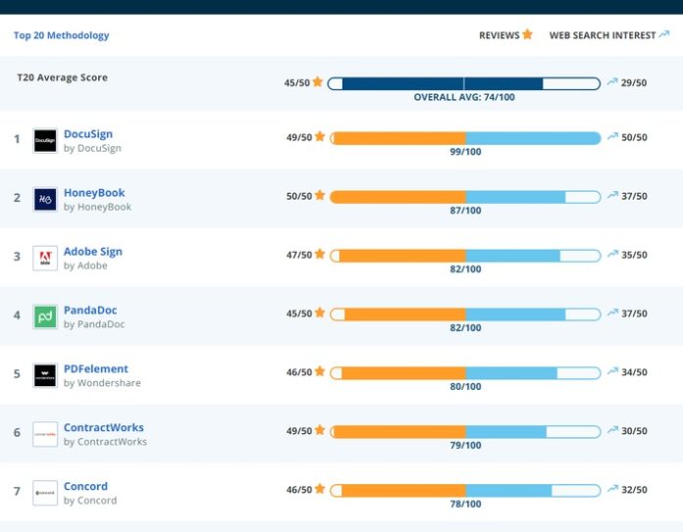Click the 99/100 total score for DocuSign
683x532 pixels.
[x=466, y=152]
